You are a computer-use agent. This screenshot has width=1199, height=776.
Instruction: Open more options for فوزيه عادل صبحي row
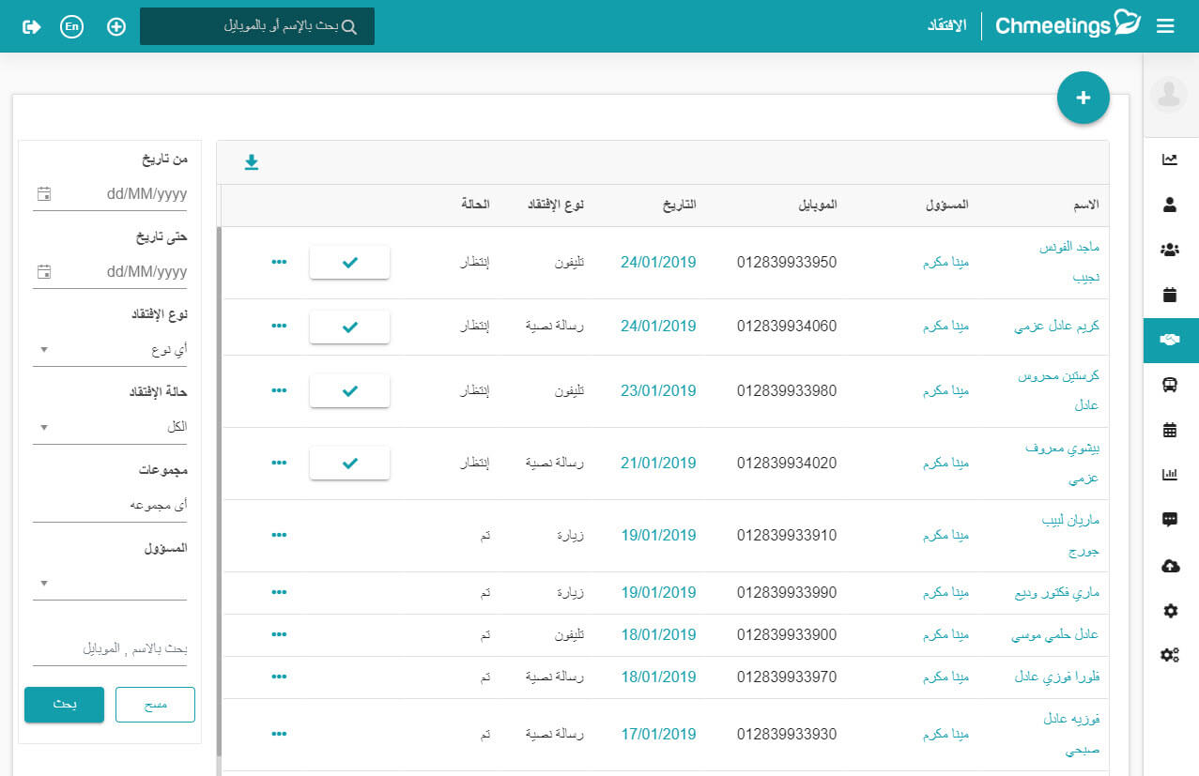tap(279, 734)
